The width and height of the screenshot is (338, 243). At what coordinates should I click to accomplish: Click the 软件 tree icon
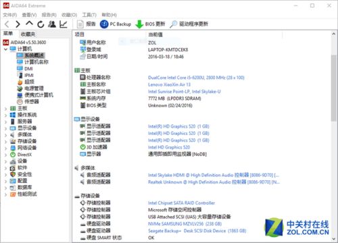pyautogui.click(x=13, y=168)
